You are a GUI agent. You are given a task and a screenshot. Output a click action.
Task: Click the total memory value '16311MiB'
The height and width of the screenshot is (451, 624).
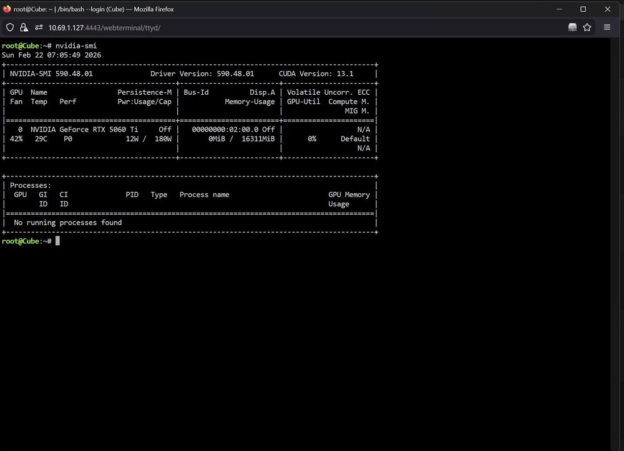click(258, 139)
